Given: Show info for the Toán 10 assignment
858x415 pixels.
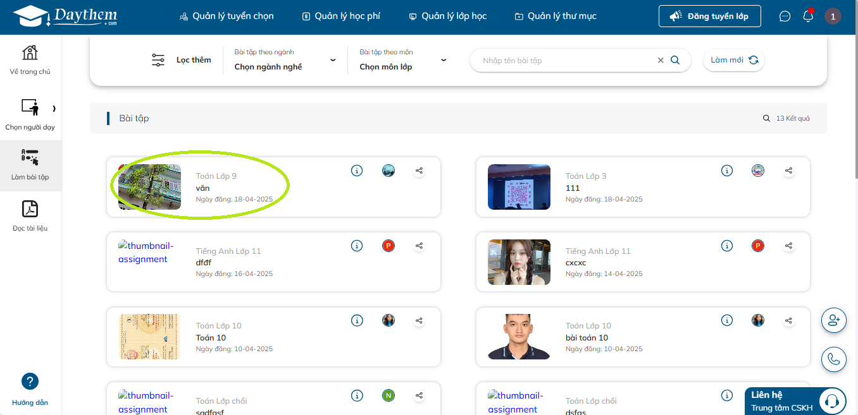Looking at the screenshot, I should 357,320.
